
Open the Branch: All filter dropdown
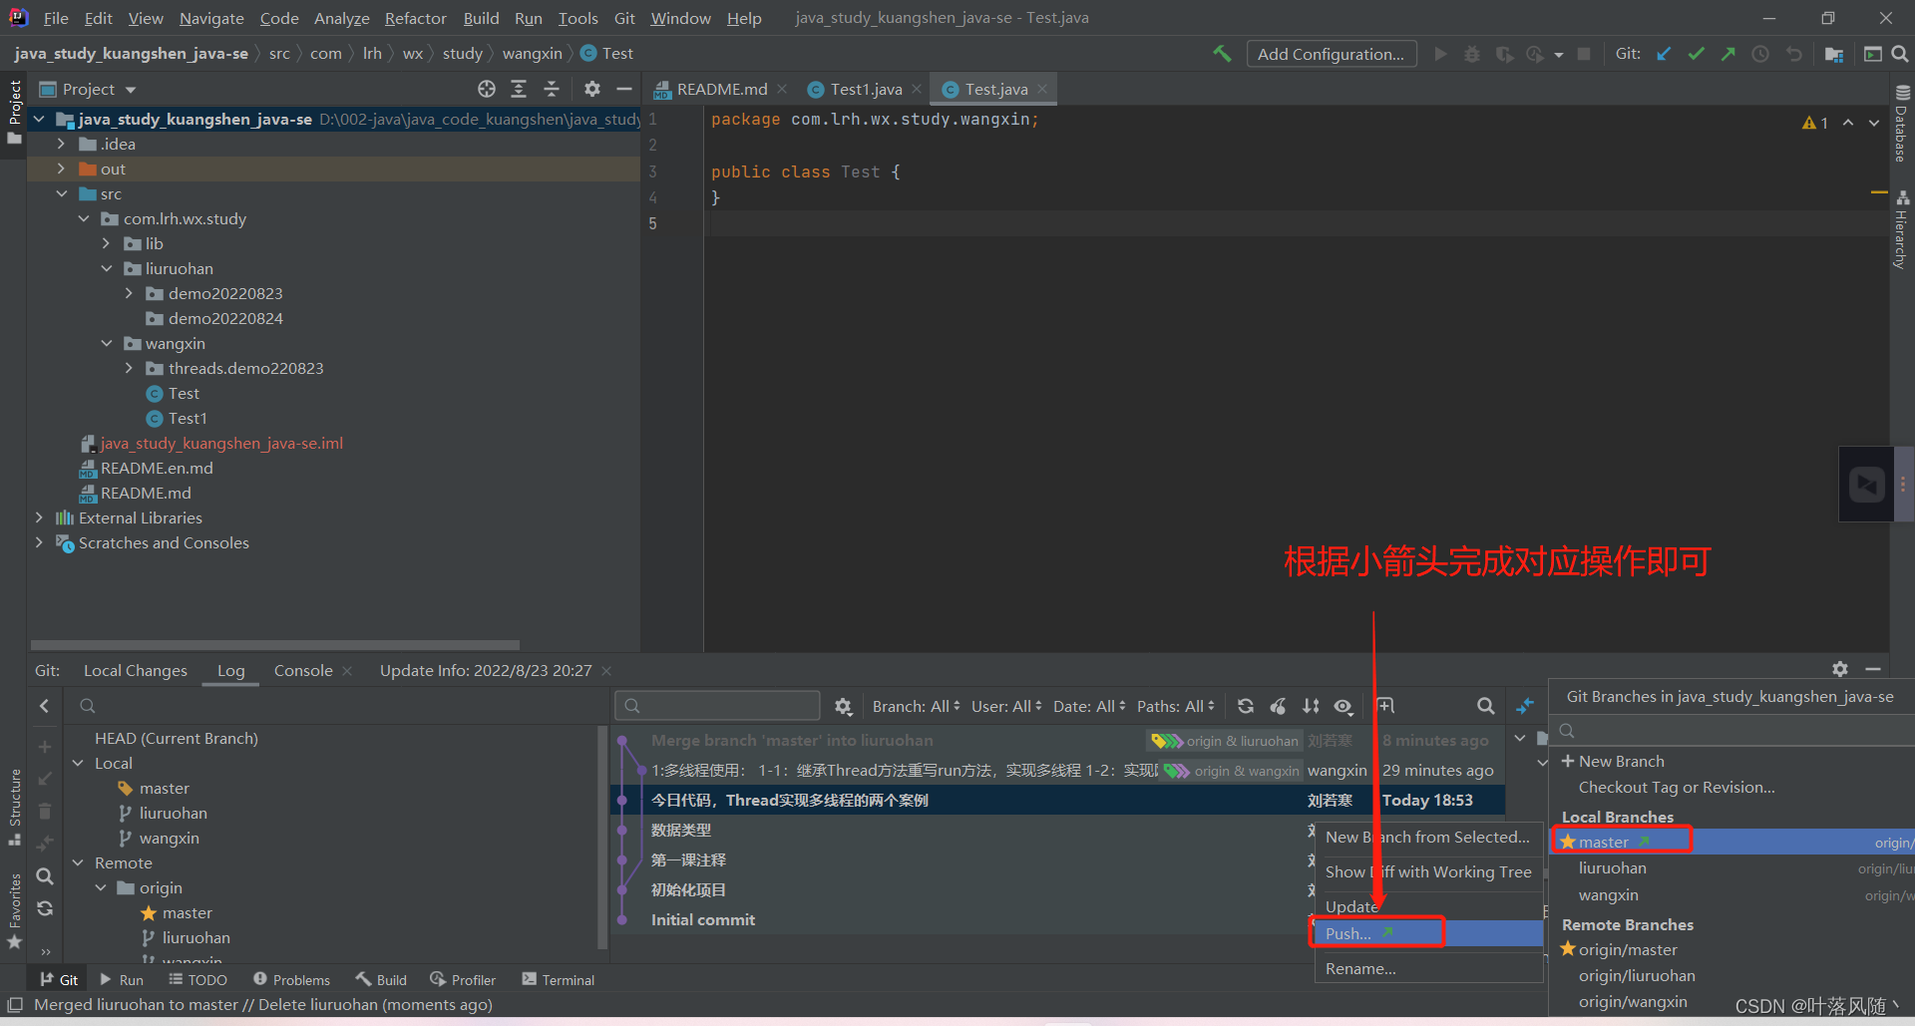coord(916,706)
